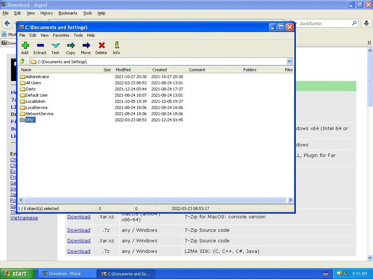
Task: Click the horizontal scrollbar left arrow
Action: (x=21, y=200)
